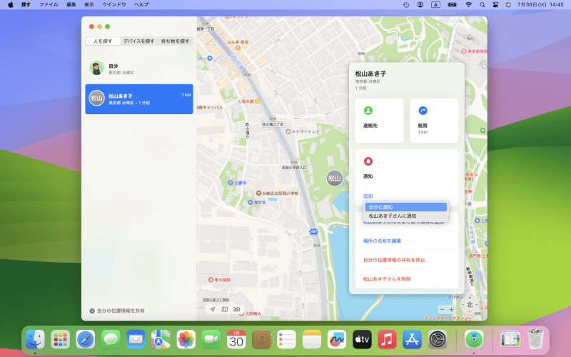Open Find My icon in the Dock

point(474,340)
